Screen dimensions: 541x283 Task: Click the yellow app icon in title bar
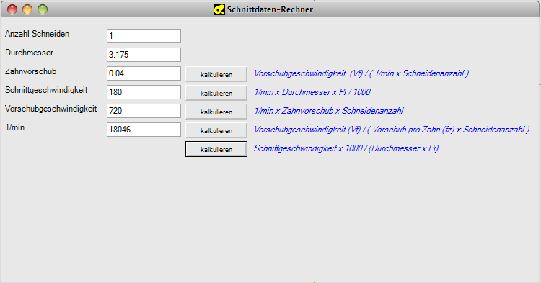pos(219,9)
